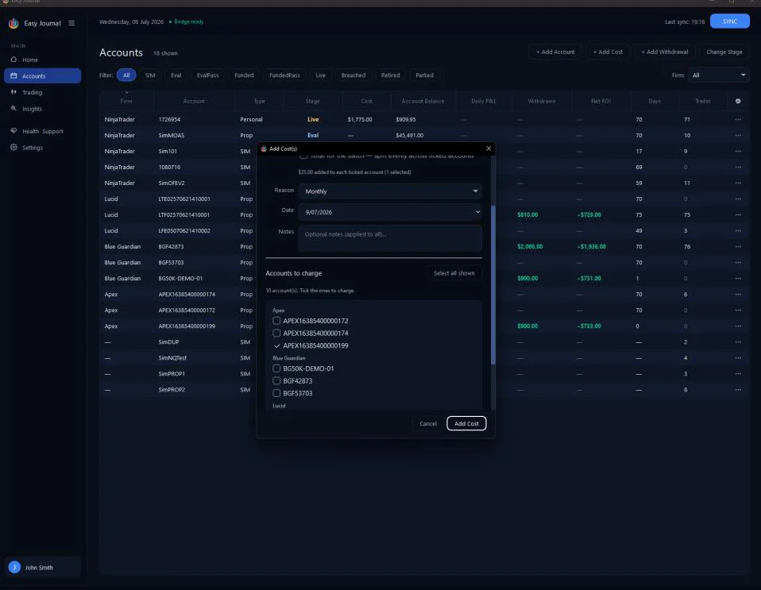The image size is (761, 590).
Task: Open Home via its house icon
Action: (14, 60)
